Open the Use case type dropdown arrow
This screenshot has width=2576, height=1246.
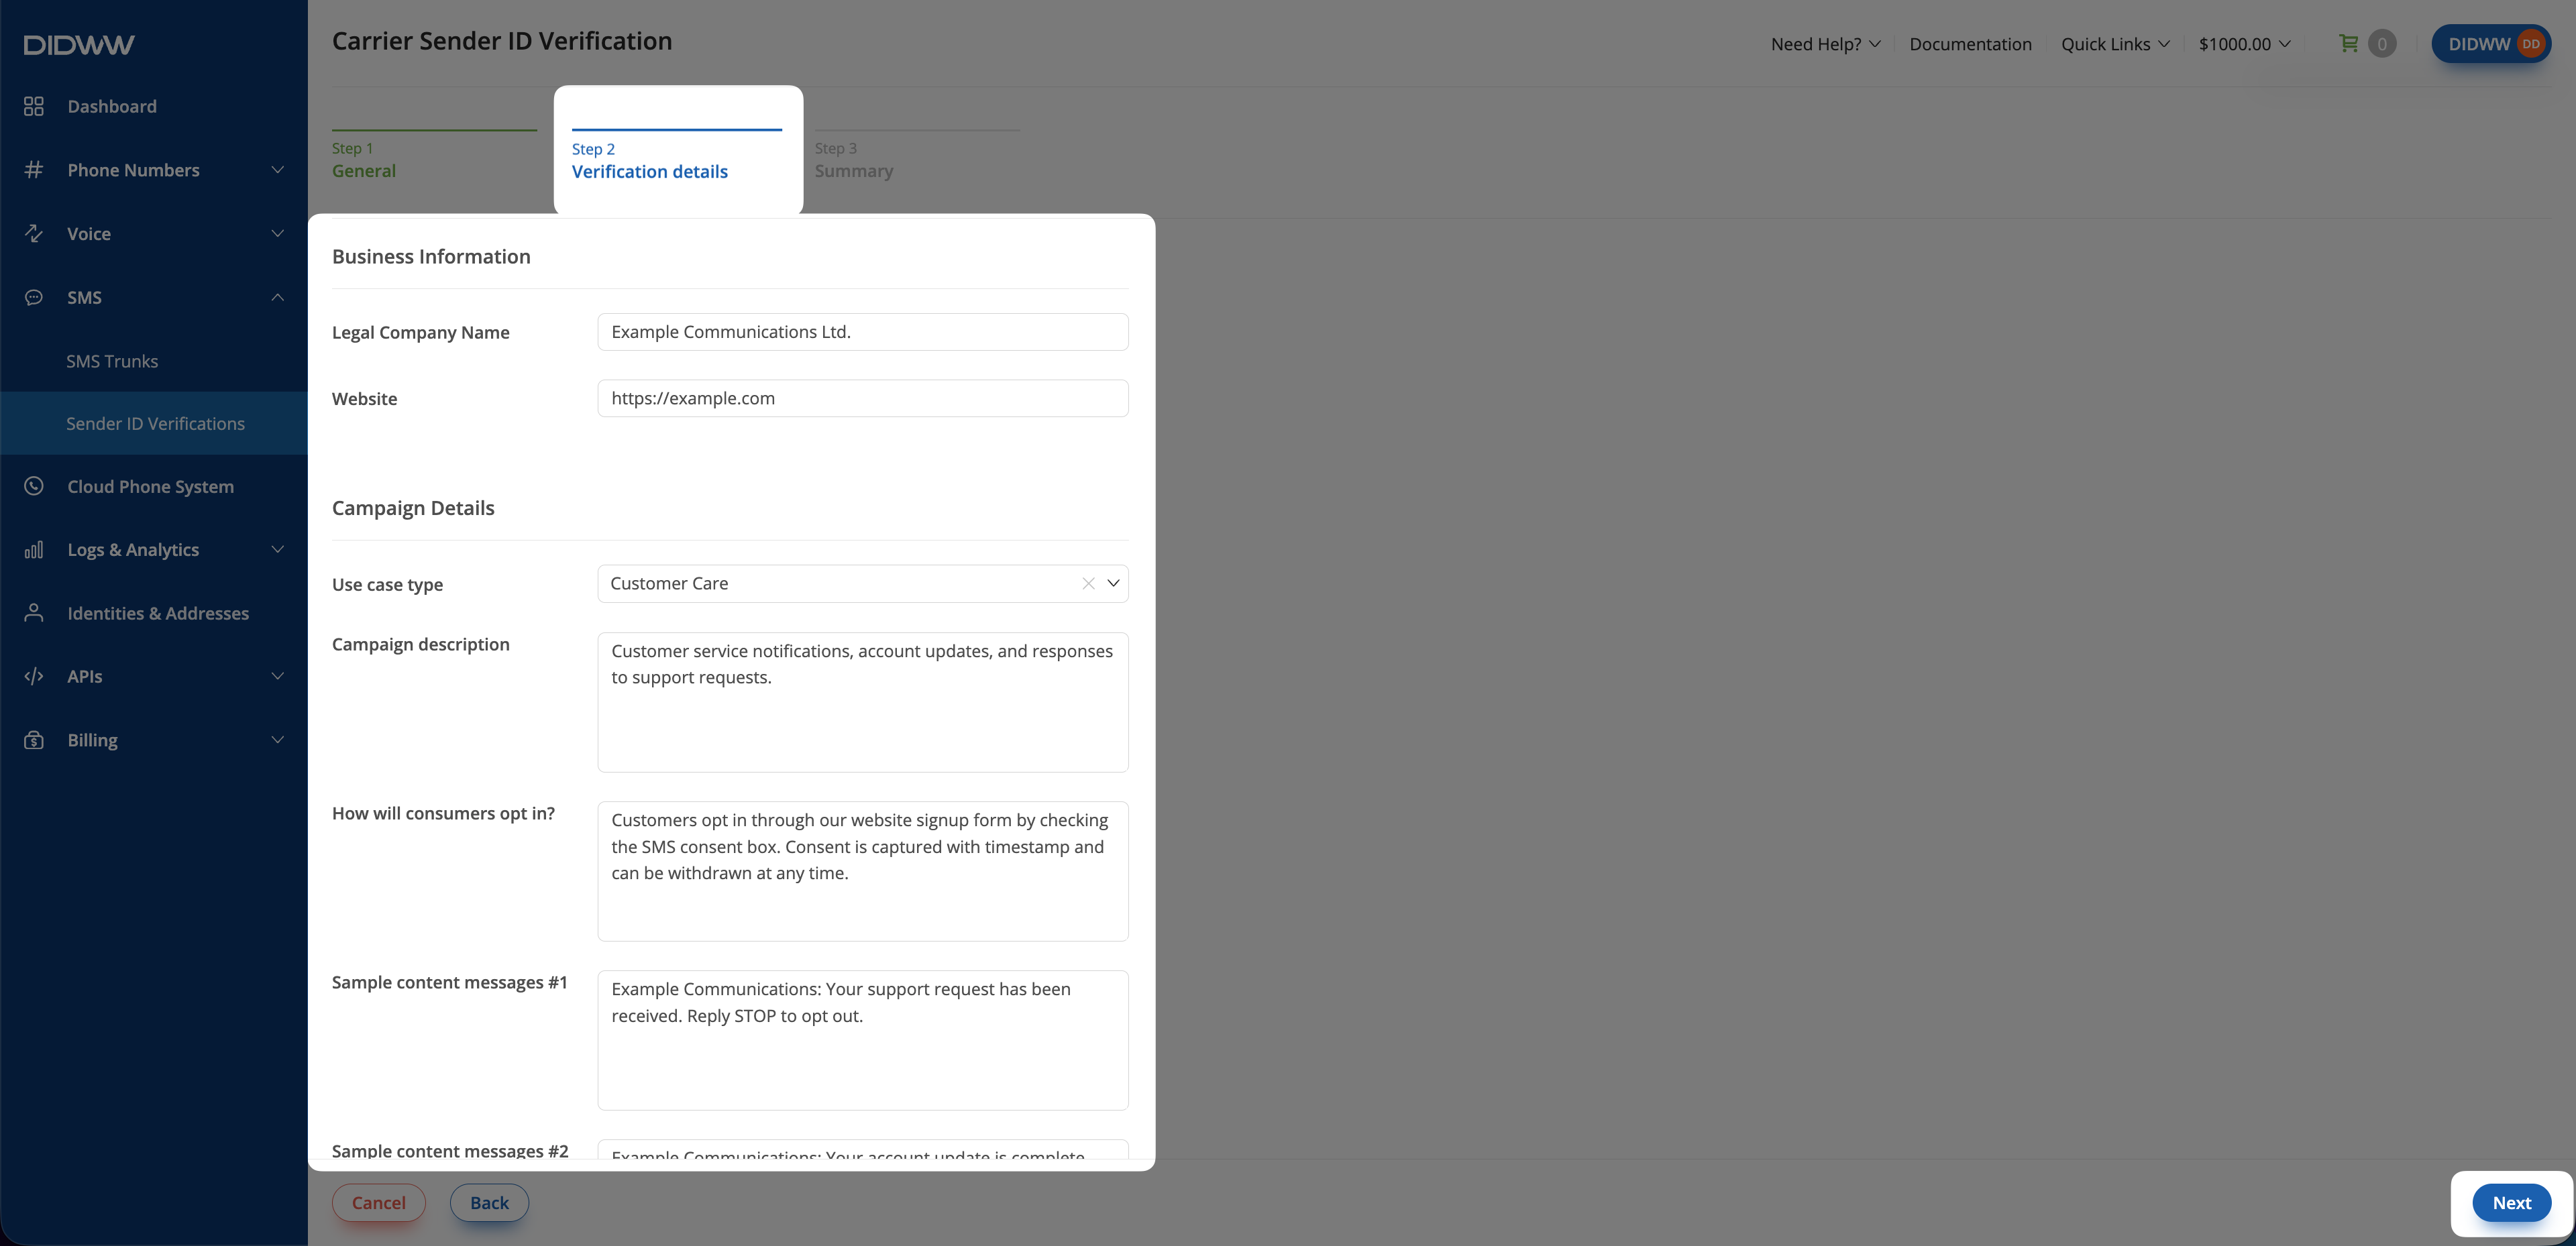pos(1113,583)
